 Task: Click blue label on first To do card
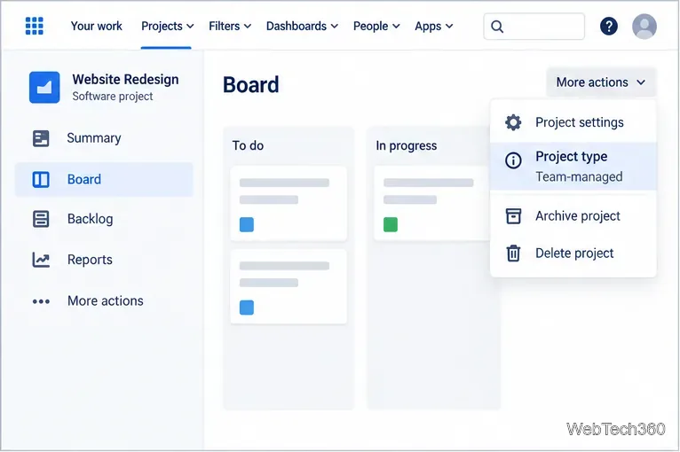[247, 225]
